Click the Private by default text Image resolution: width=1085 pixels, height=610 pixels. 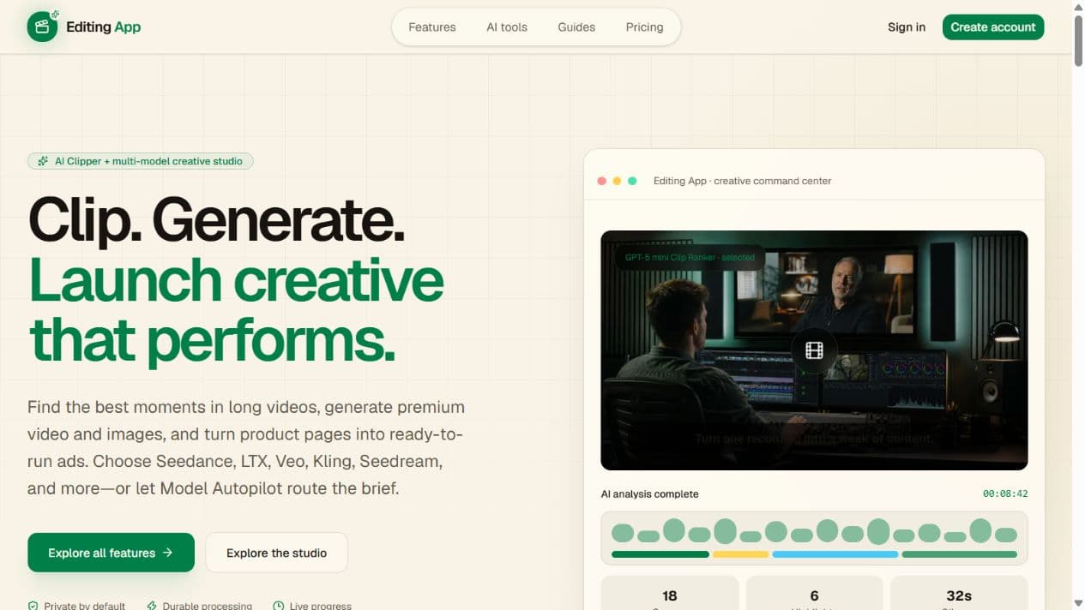pos(85,606)
